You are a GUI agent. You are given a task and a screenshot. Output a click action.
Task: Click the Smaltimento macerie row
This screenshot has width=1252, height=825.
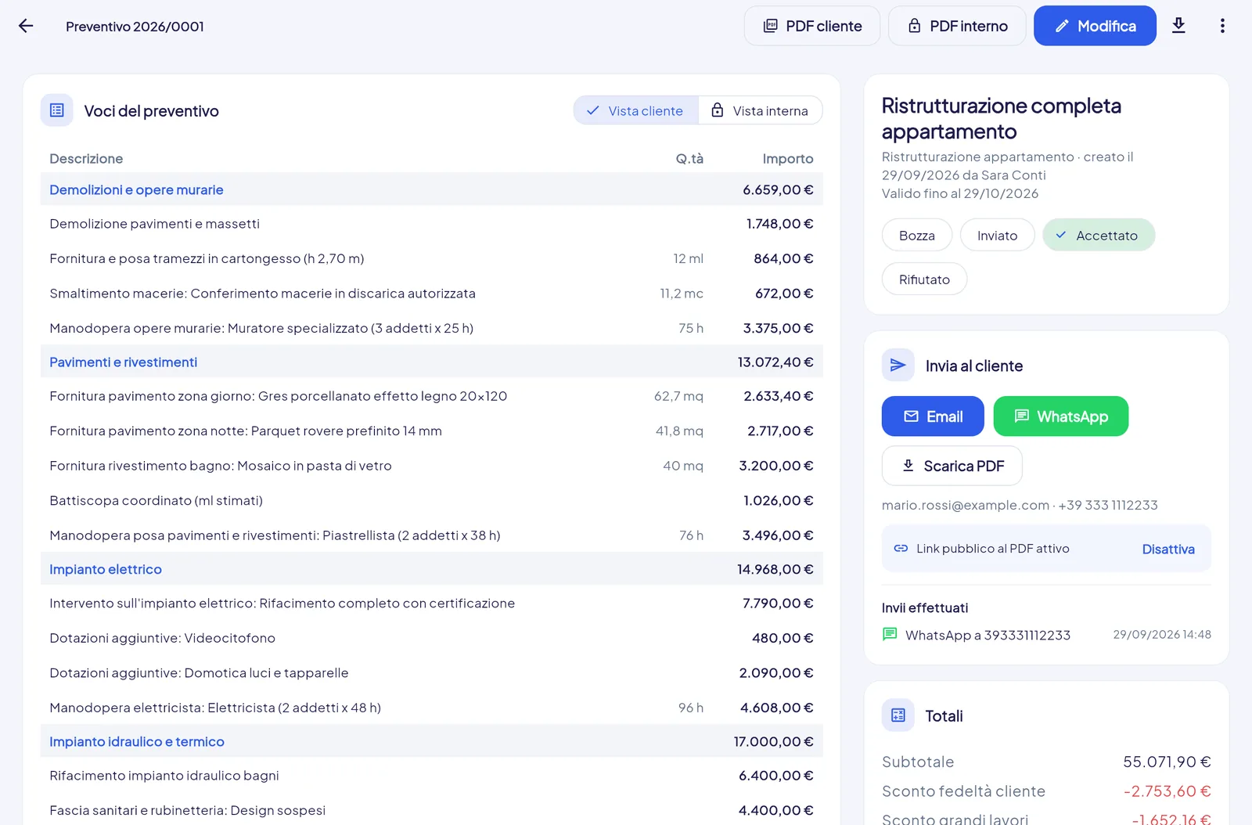(432, 293)
